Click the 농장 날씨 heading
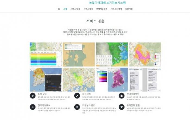Viewport: 190px width, 120px height. pyautogui.click(x=42, y=94)
